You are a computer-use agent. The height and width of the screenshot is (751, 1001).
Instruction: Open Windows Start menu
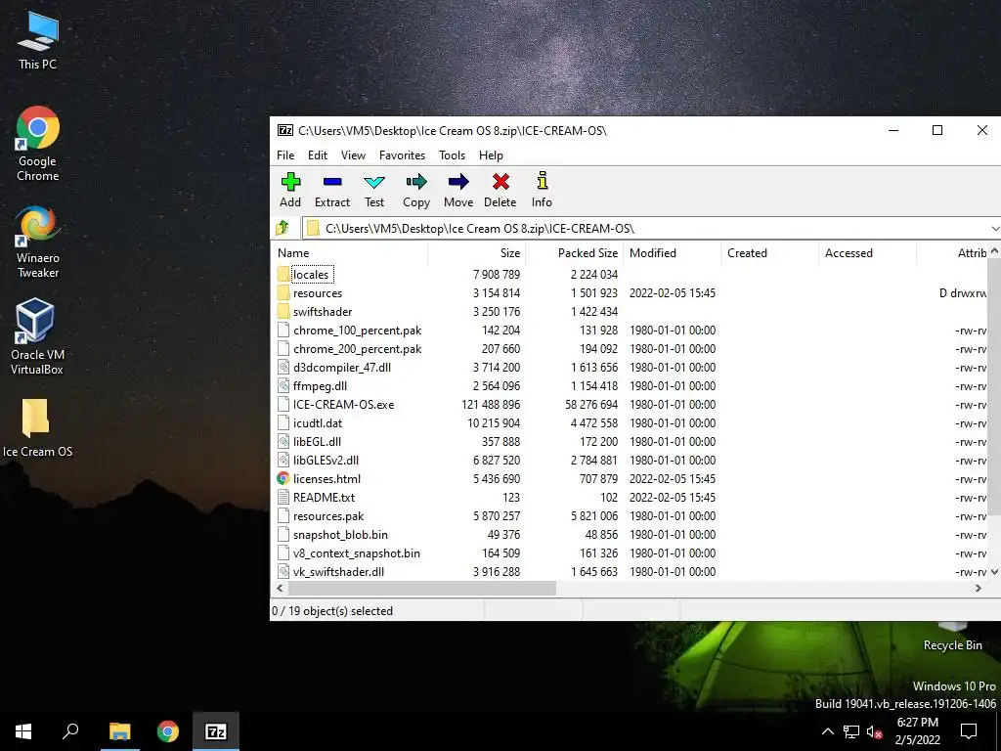[x=23, y=731]
